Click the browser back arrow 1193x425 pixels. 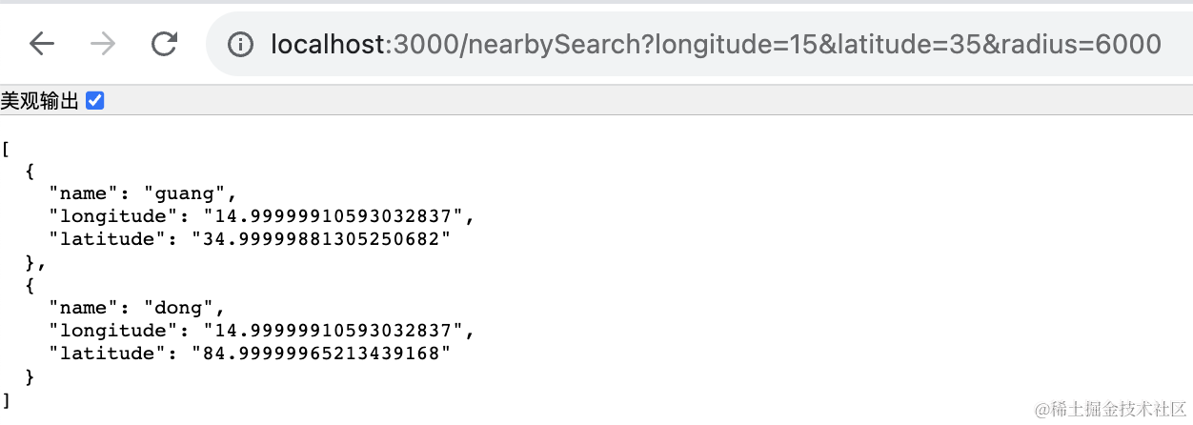pyautogui.click(x=42, y=44)
